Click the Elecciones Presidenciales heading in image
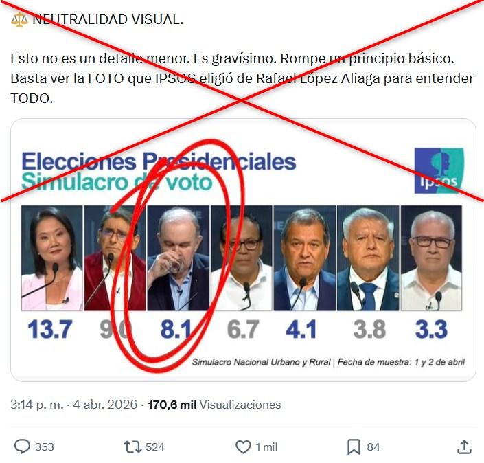Image resolution: width=484 pixels, height=463 pixels. (x=159, y=161)
